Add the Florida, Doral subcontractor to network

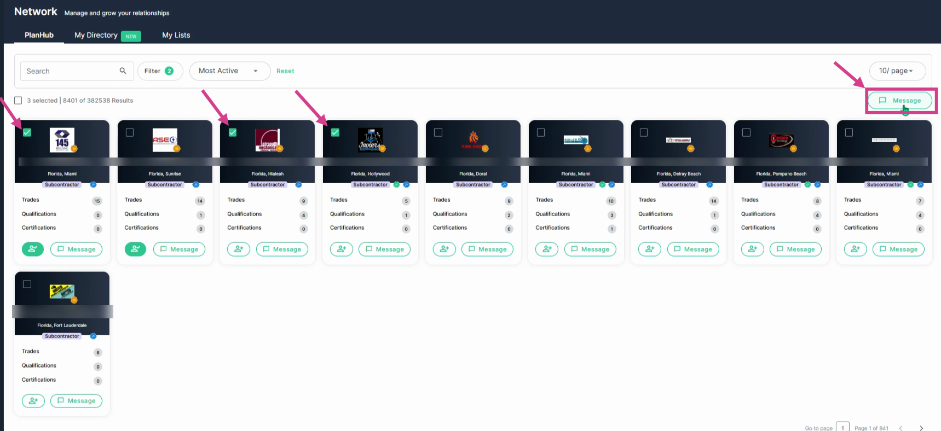tap(444, 249)
